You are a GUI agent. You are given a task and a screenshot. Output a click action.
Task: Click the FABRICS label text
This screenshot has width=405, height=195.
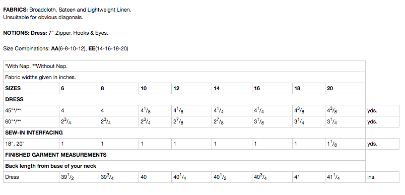tap(16, 10)
